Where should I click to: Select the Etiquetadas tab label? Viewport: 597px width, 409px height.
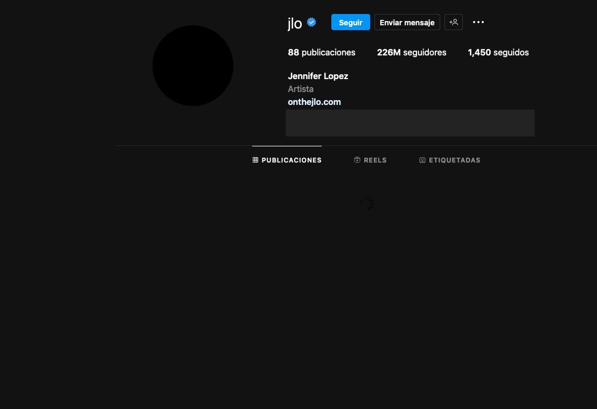[454, 160]
